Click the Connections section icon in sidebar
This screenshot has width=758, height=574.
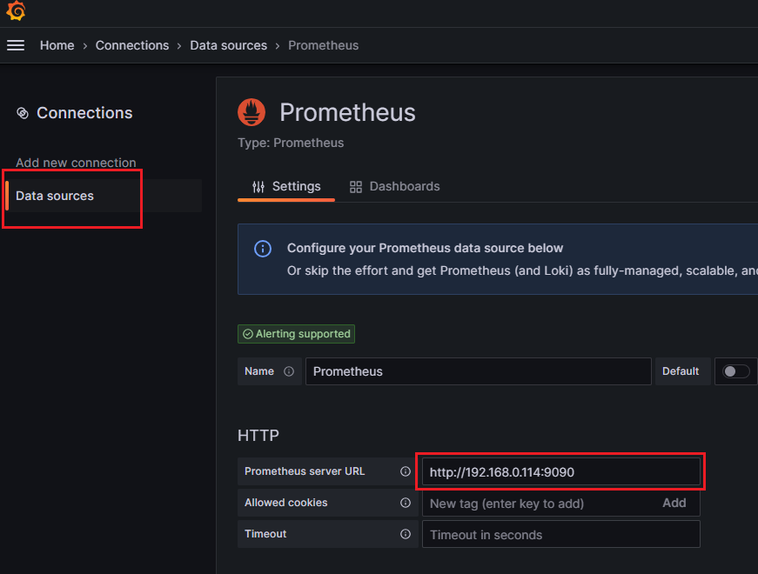pos(23,113)
